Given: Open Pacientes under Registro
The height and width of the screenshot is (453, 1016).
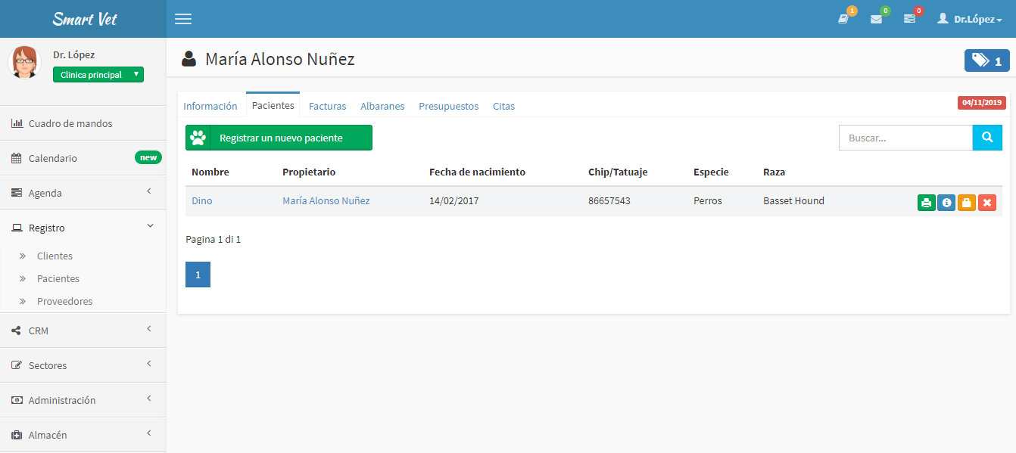Looking at the screenshot, I should click(58, 278).
